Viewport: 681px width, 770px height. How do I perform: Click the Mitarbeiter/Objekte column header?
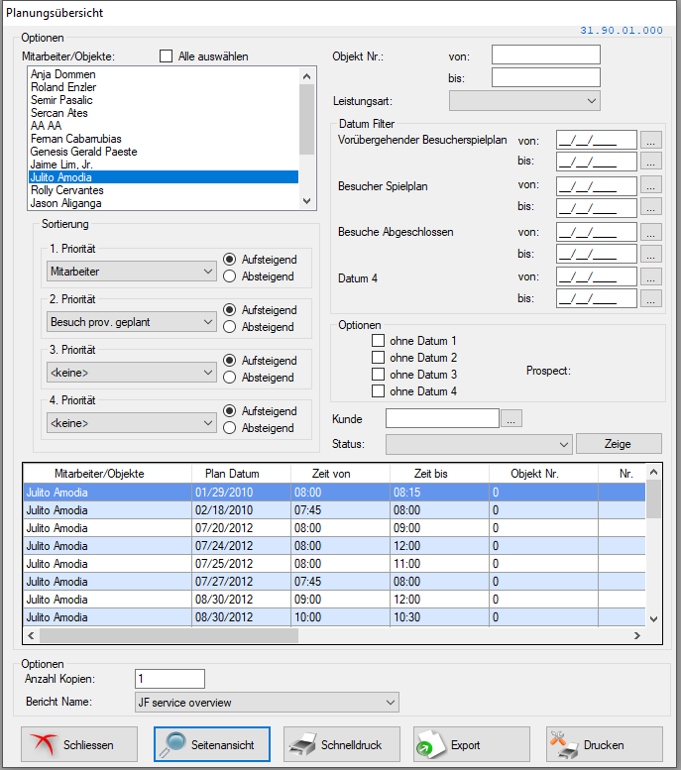pos(108,474)
